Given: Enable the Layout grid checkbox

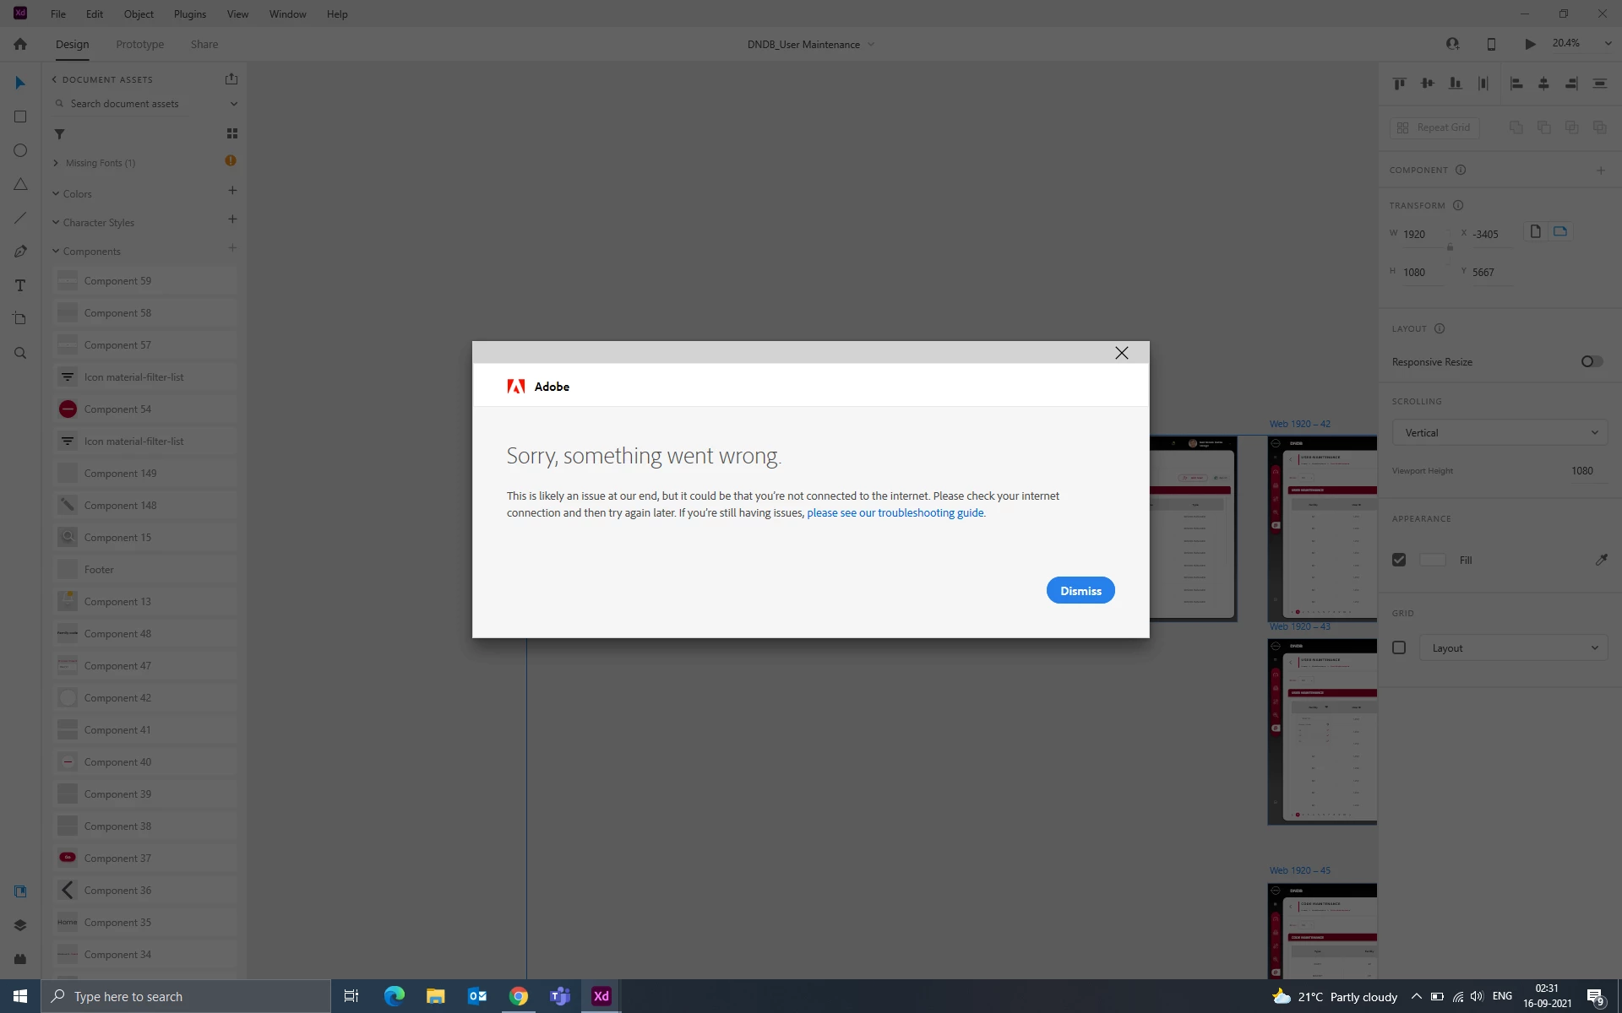Looking at the screenshot, I should [x=1399, y=647].
